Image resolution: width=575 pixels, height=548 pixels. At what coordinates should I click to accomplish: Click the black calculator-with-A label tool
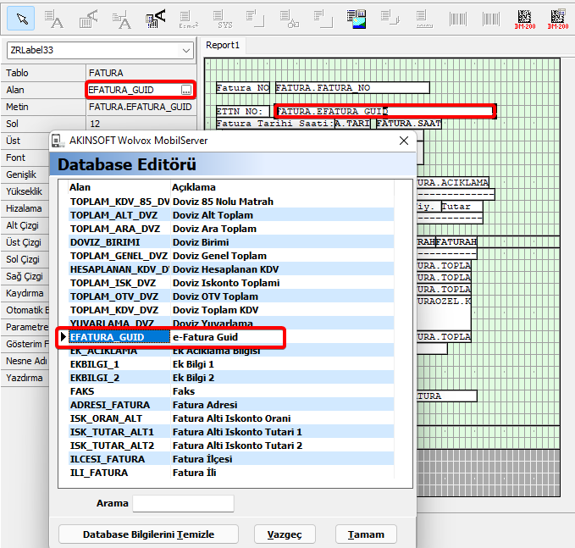(156, 19)
